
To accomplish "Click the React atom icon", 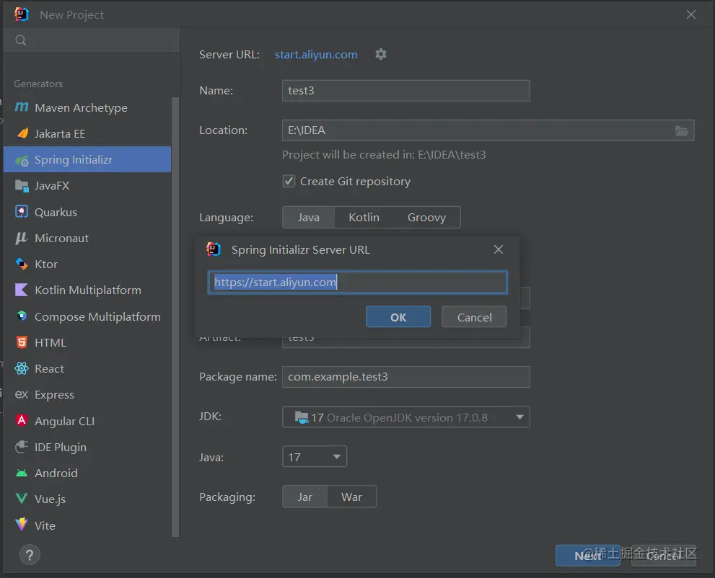I will (22, 368).
